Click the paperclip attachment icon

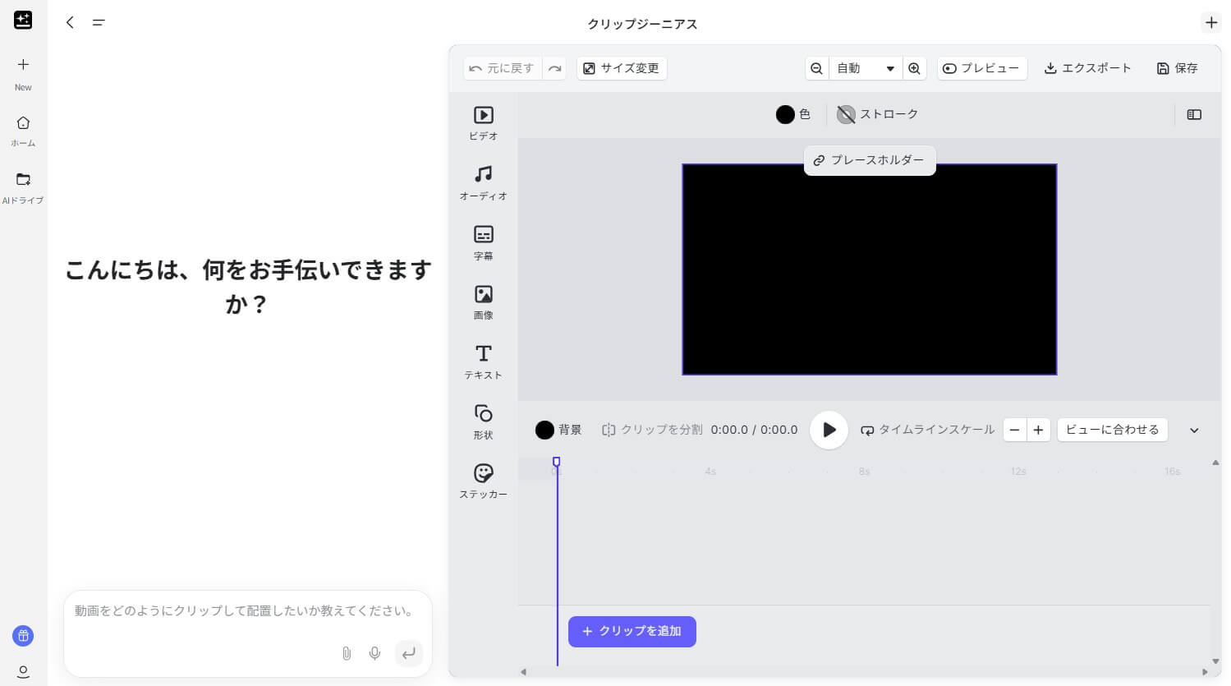pyautogui.click(x=347, y=653)
